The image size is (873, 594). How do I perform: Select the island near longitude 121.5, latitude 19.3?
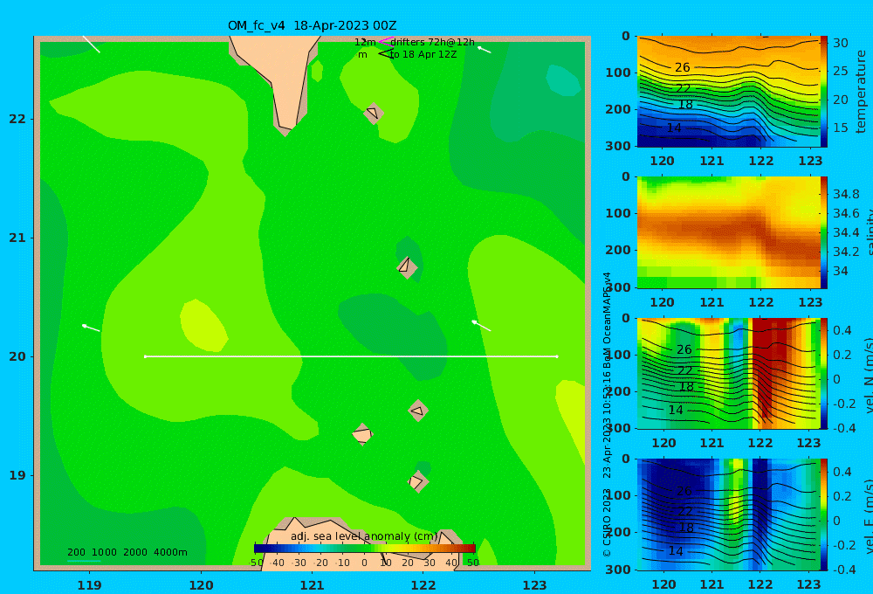[x=362, y=434]
